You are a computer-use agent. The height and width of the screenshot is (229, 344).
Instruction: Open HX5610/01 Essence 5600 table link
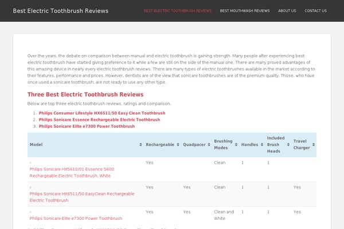pyautogui.click(x=72, y=172)
